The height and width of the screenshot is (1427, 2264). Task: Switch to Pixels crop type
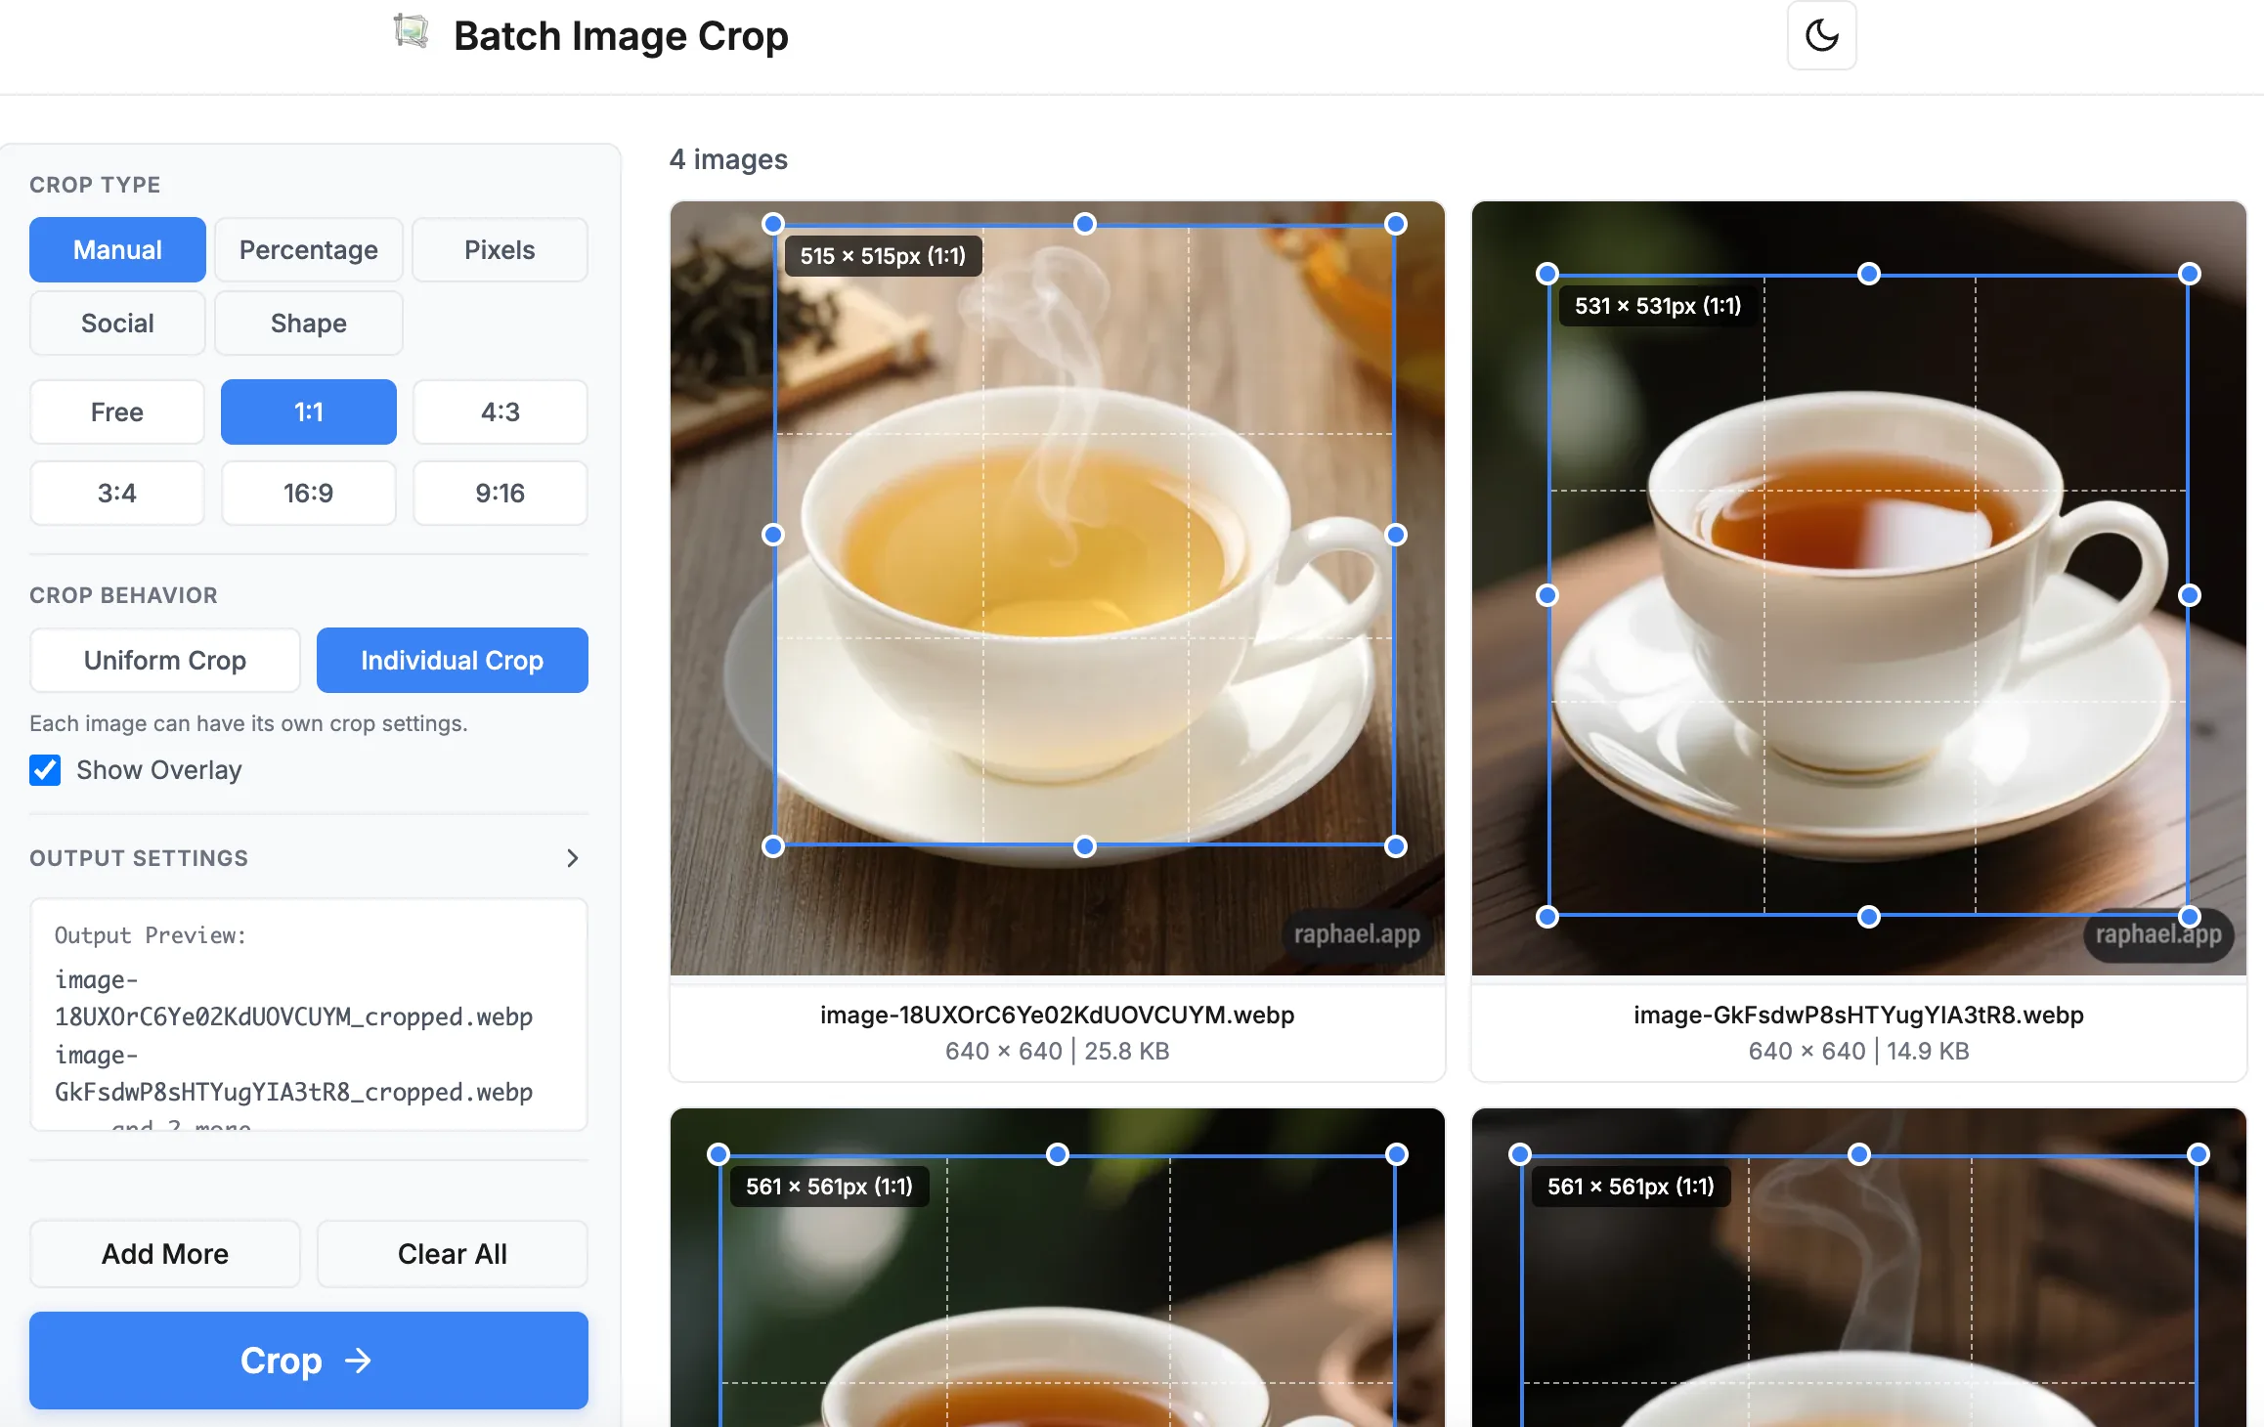tap(500, 249)
